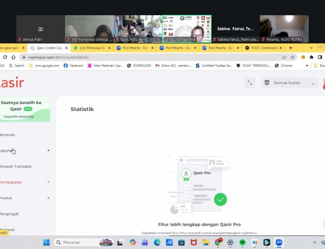Expand Pembayaran menu arrow
Image resolution: width=325 pixels, height=249 pixels.
48,182
